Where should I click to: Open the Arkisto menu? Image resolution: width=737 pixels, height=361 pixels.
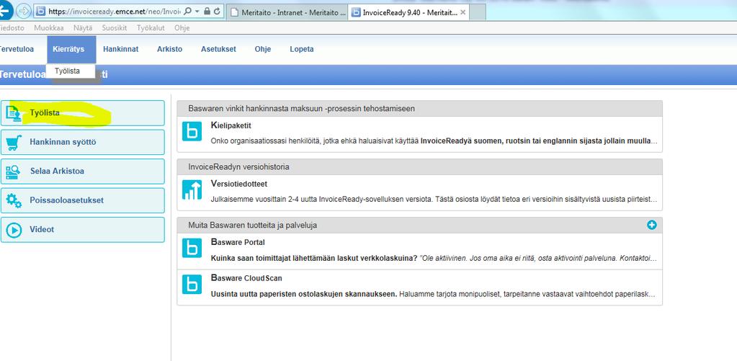point(170,49)
